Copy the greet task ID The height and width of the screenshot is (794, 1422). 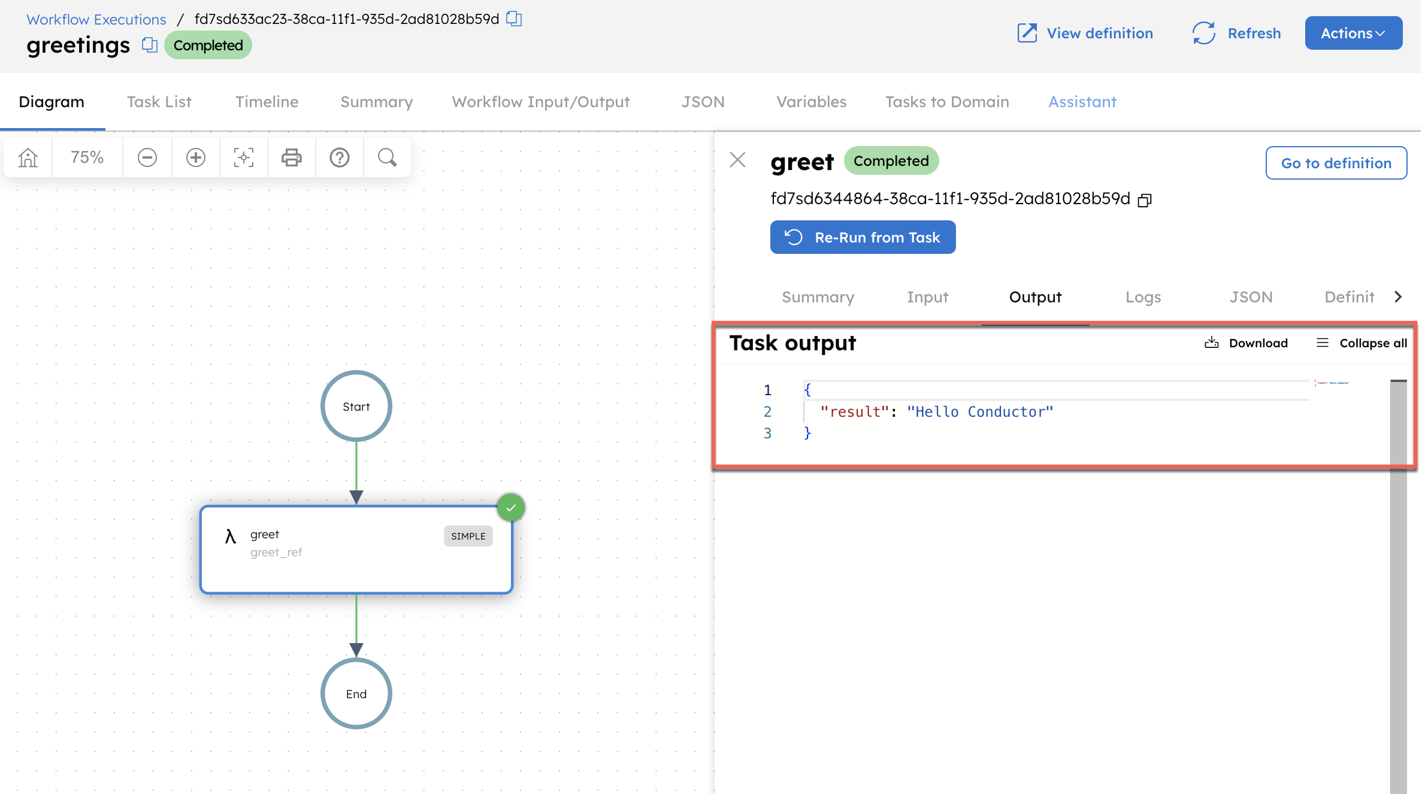1145,199
